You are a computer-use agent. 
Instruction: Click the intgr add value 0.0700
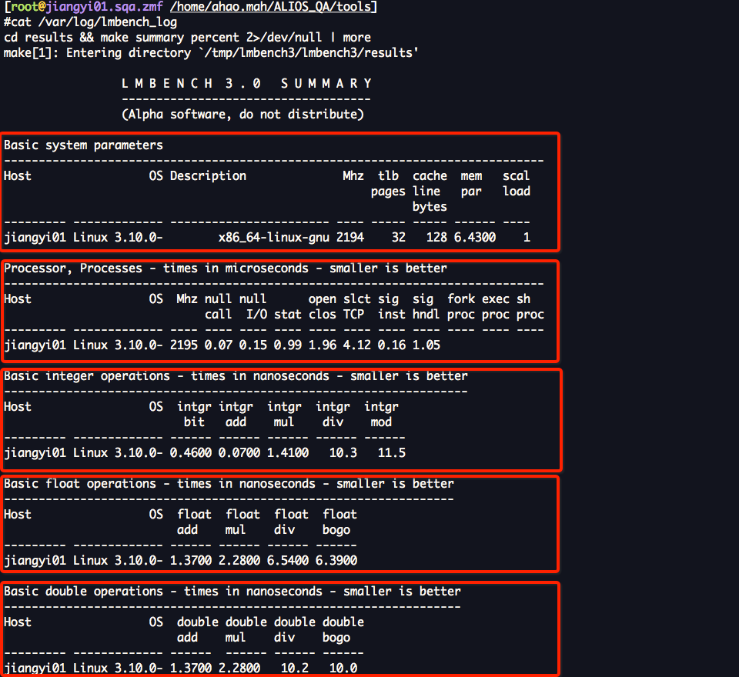[239, 453]
